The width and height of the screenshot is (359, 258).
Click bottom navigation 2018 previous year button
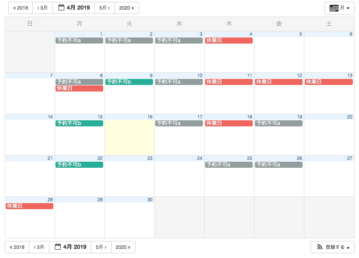[x=17, y=247]
